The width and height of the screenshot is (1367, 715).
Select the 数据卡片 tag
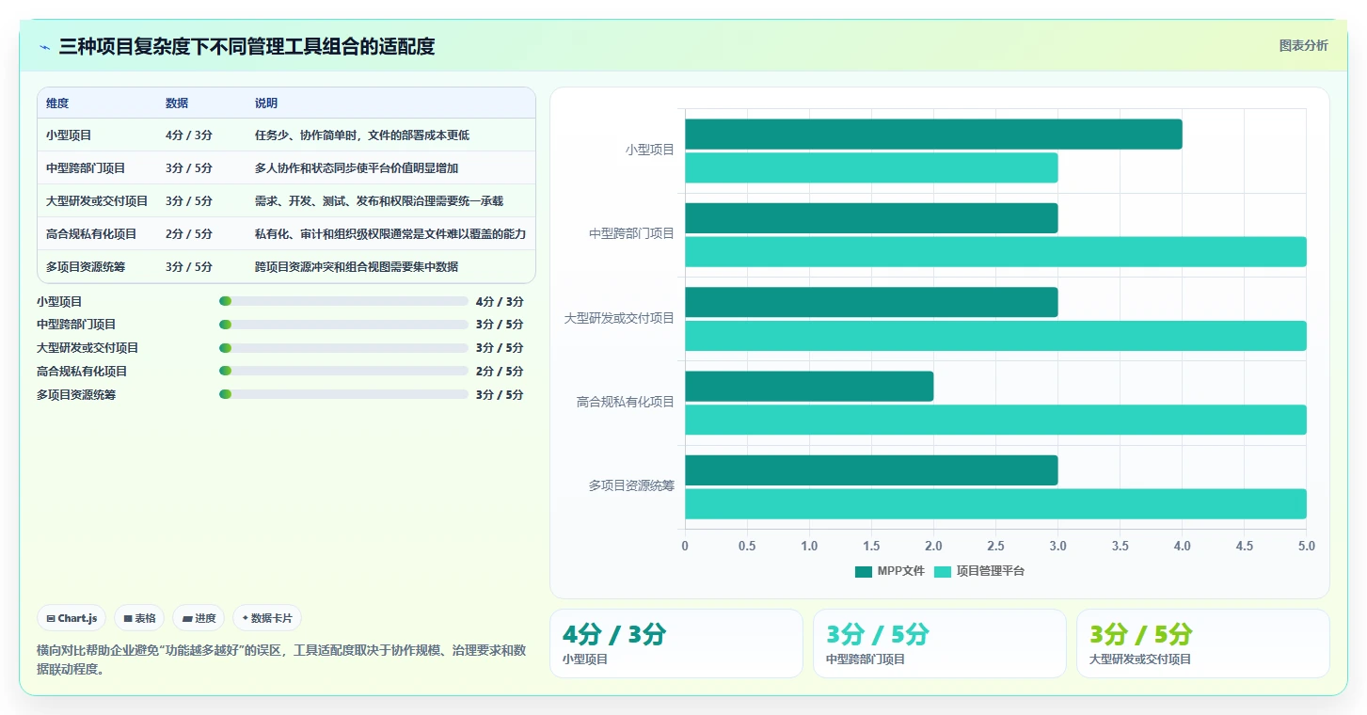click(267, 618)
